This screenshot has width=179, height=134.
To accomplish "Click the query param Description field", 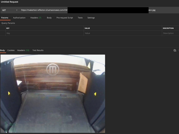I will point(170,33).
